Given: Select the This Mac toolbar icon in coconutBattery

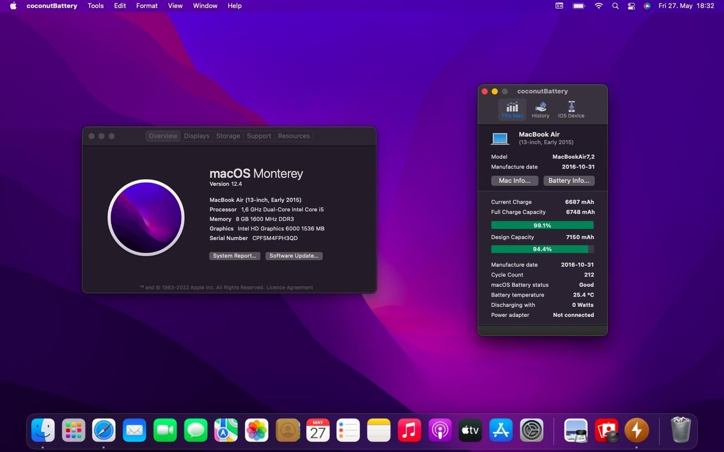Looking at the screenshot, I should [512, 110].
